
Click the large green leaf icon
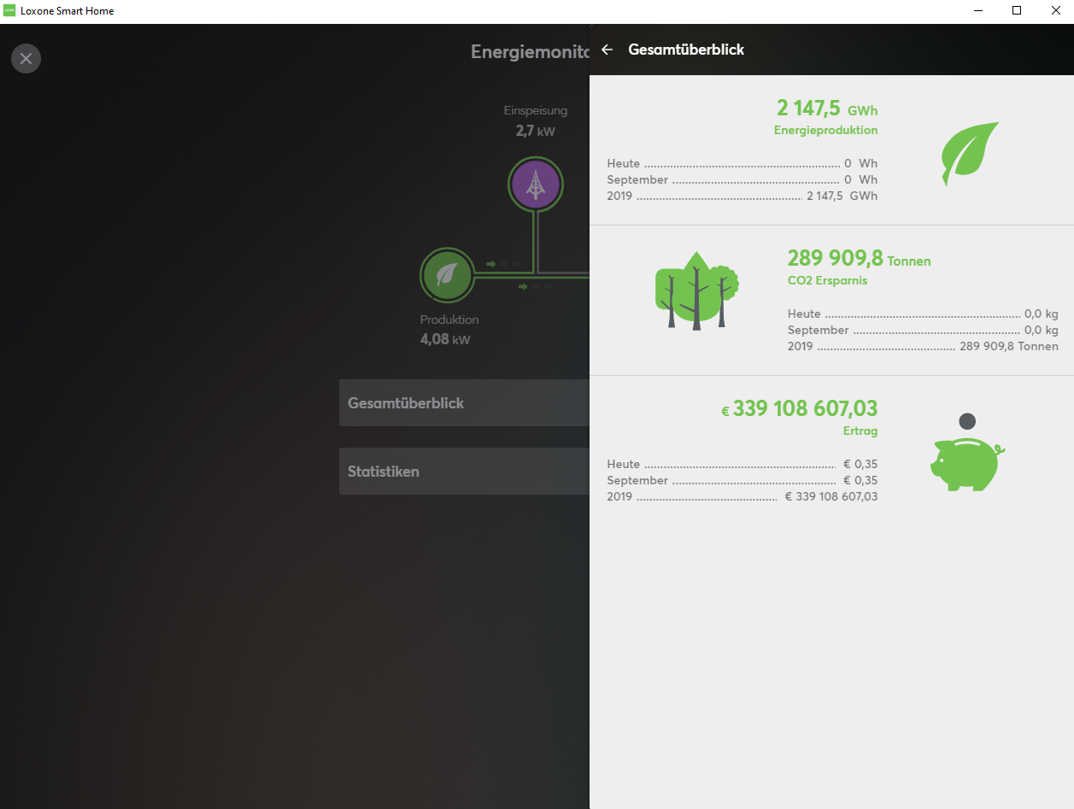[x=970, y=154]
